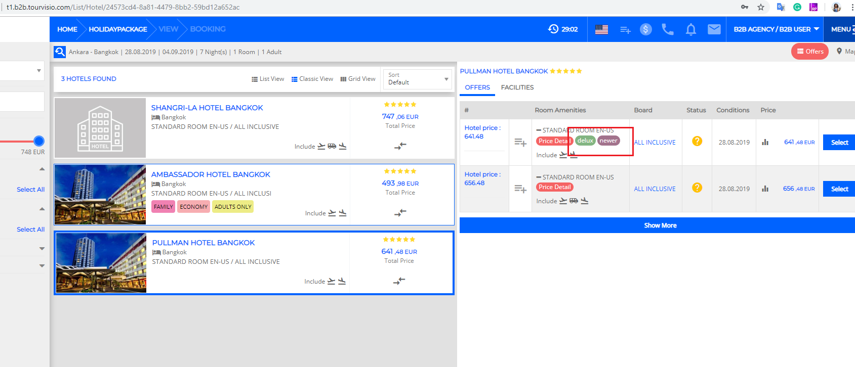Open the notifications bell
This screenshot has height=367, width=855.
[690, 29]
